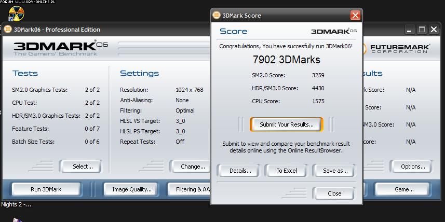Start the benchmark with Run 3DMark
The image size is (445, 222).
click(x=46, y=189)
